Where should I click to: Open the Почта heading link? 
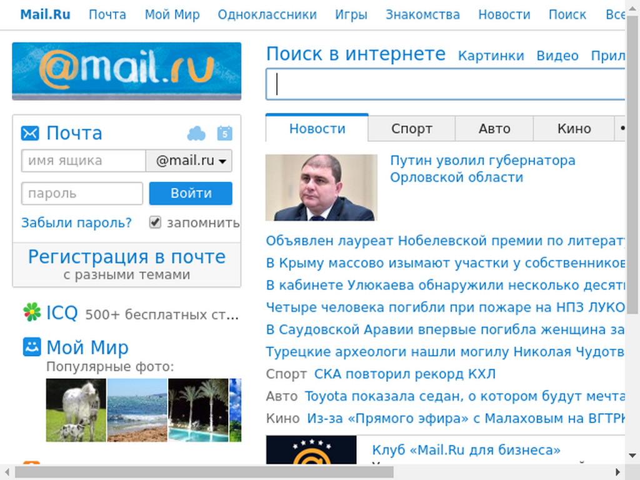tap(74, 133)
